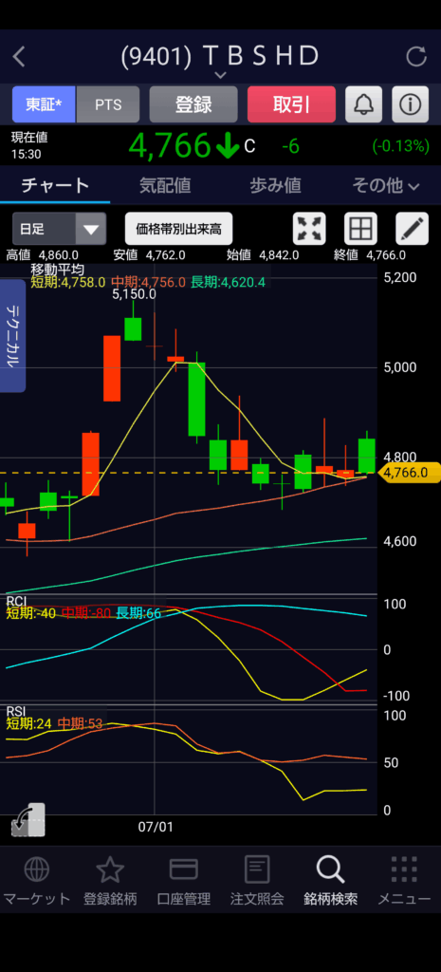Open price alert bell settings

point(363,104)
